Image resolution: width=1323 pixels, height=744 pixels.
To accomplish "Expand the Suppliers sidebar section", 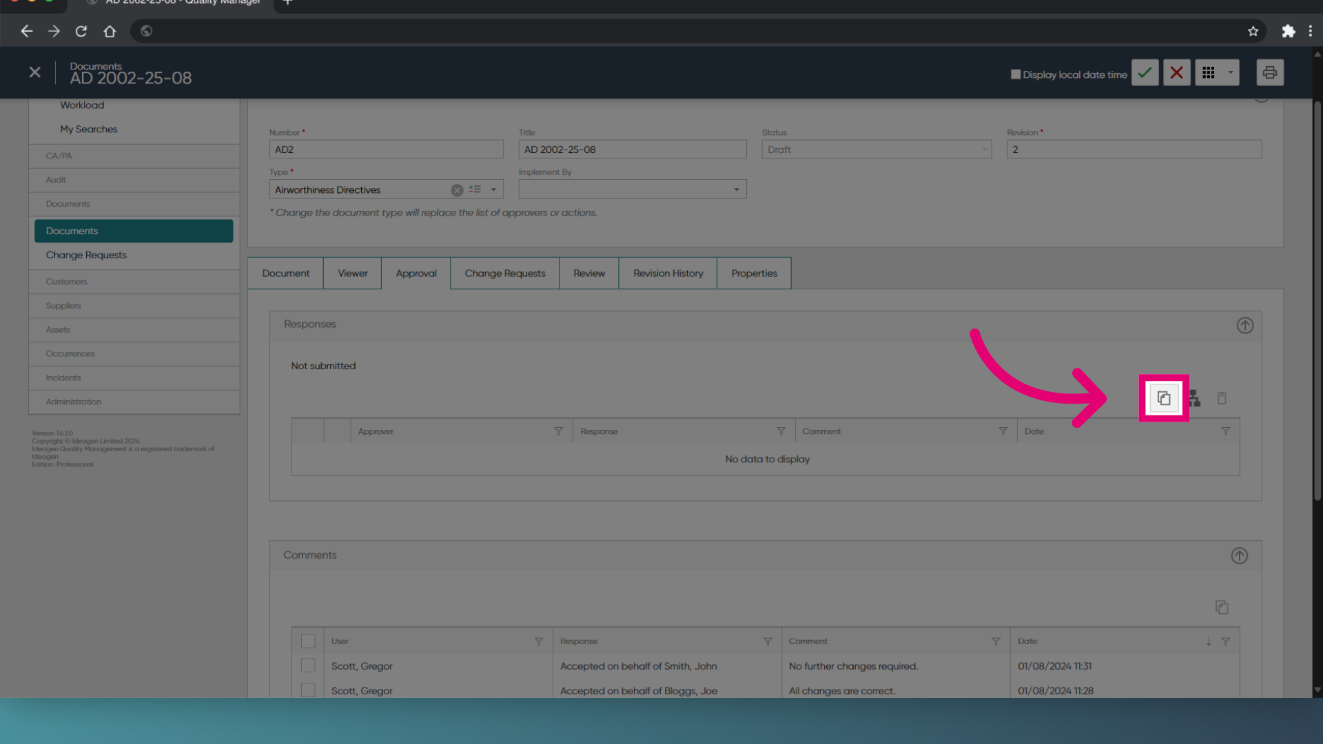I will [x=134, y=306].
